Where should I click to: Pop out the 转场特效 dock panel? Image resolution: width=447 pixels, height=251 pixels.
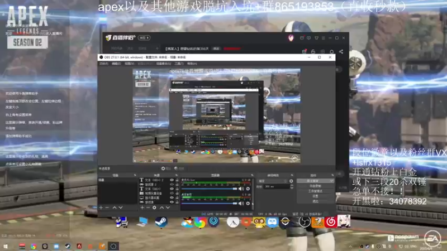[292, 175]
